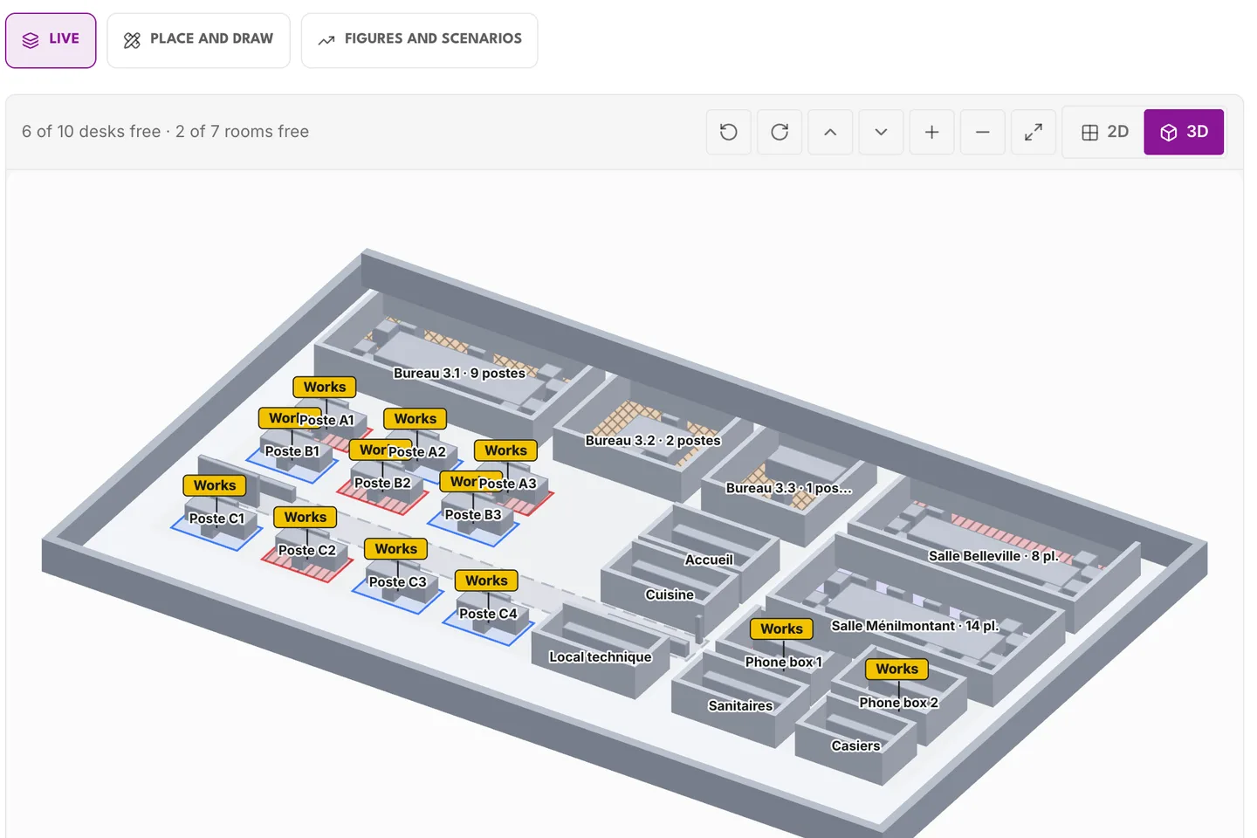
Task: Open the Live tab
Action: 51,40
